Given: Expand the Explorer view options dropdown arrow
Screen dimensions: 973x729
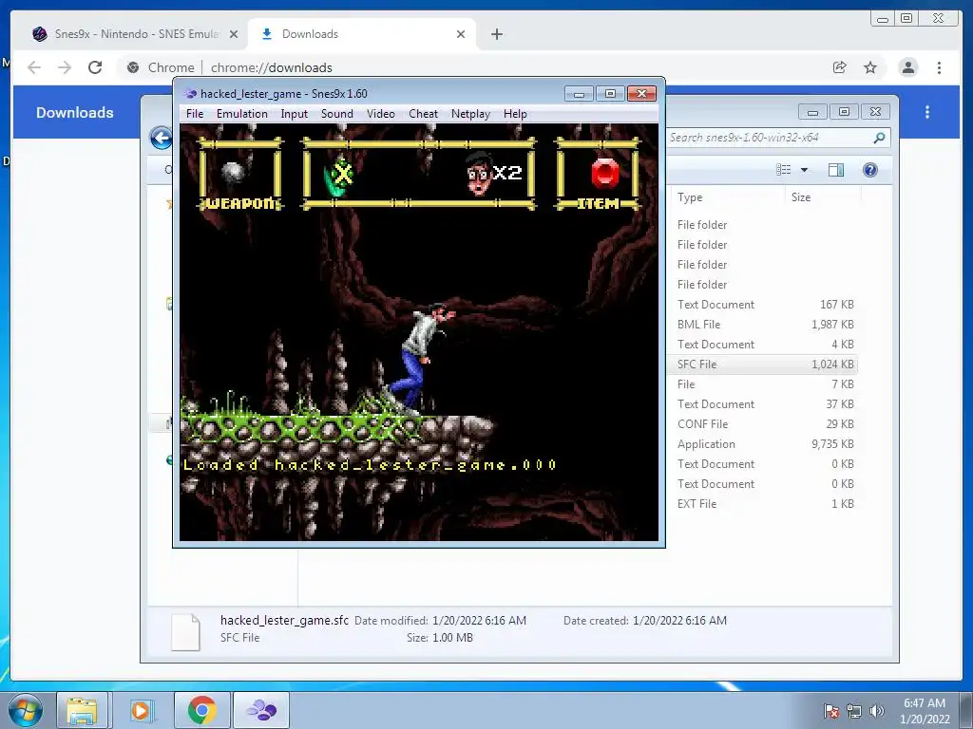Looking at the screenshot, I should [x=804, y=170].
